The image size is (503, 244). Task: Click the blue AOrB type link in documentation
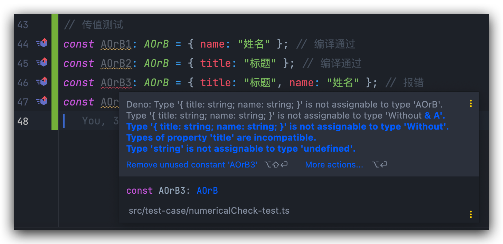pyautogui.click(x=207, y=190)
